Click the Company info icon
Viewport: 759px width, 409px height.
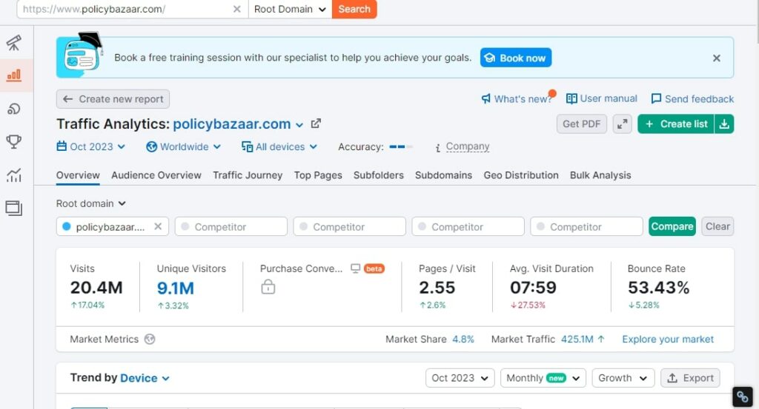(437, 147)
